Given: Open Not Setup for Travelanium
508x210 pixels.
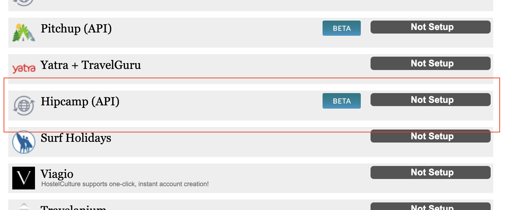Looking at the screenshot, I should pos(430,207).
